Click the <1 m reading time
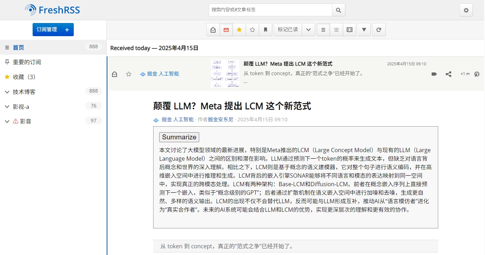The height and width of the screenshot is (255, 485). point(465,74)
